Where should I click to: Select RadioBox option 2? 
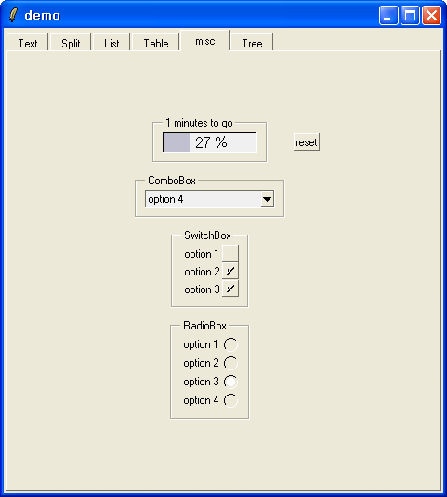click(x=230, y=363)
